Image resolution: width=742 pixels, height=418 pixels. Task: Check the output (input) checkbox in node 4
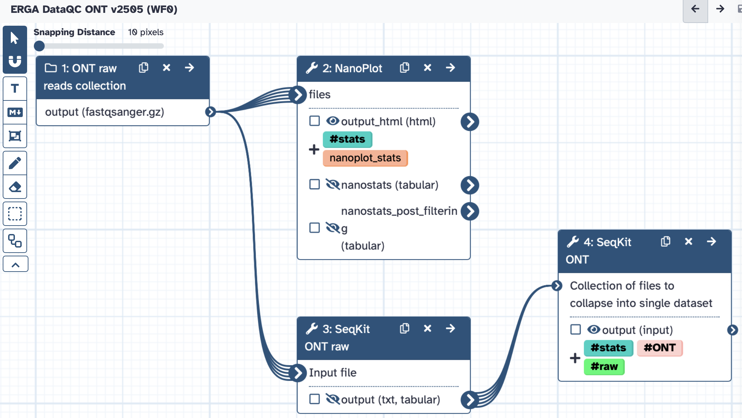pos(575,329)
